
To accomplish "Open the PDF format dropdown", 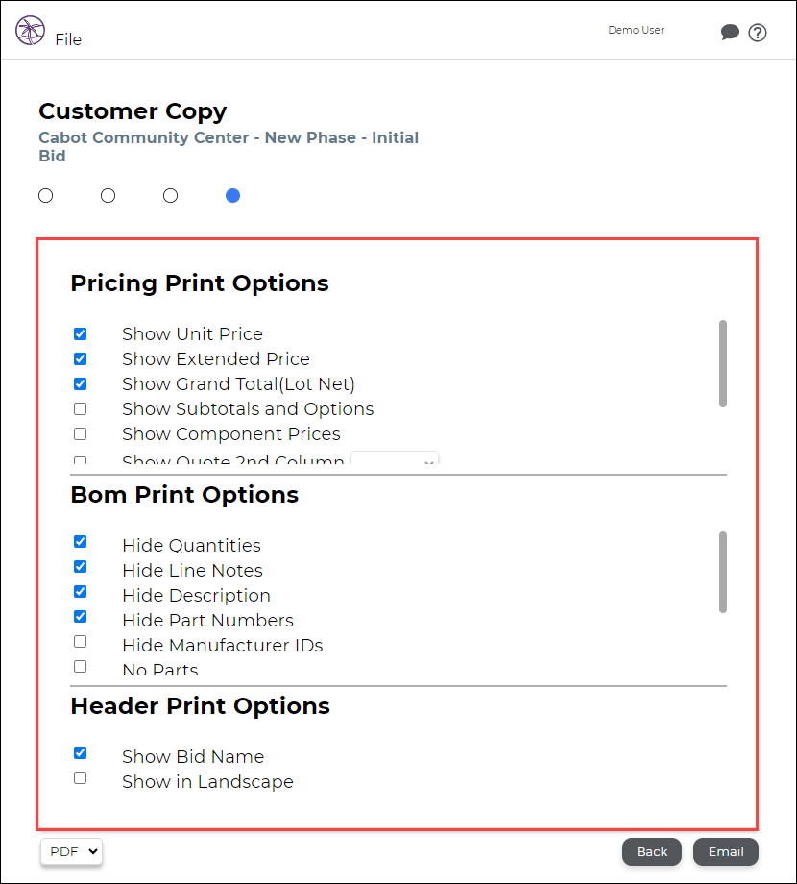I will pyautogui.click(x=71, y=851).
